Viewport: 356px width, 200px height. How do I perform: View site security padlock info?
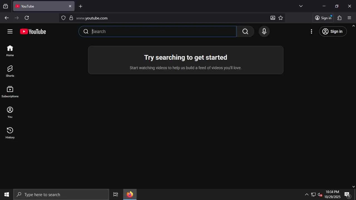pos(71,18)
